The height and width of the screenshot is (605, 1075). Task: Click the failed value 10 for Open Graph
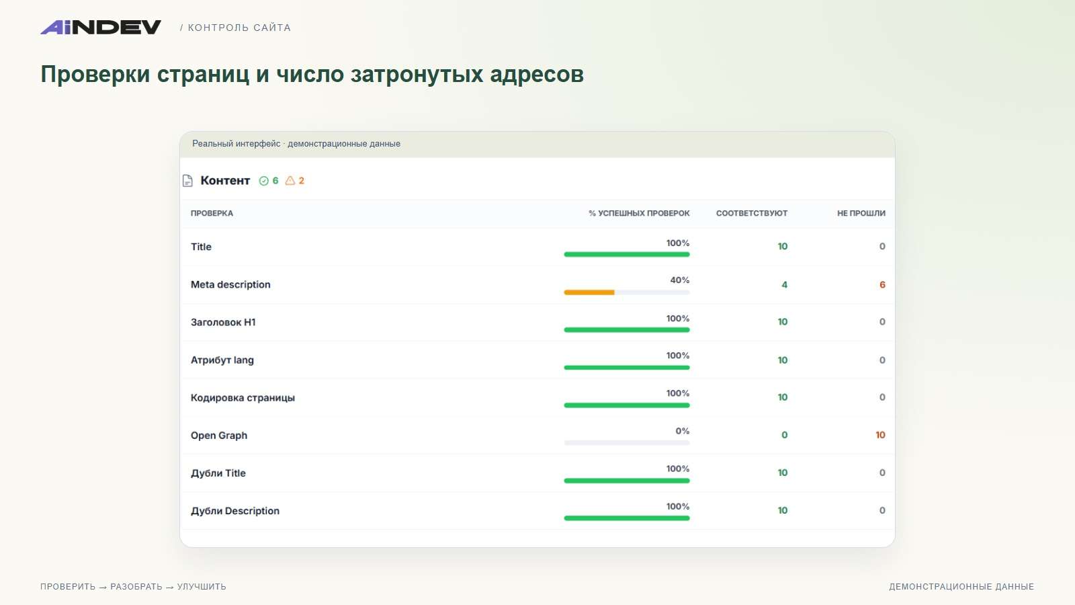click(x=880, y=435)
